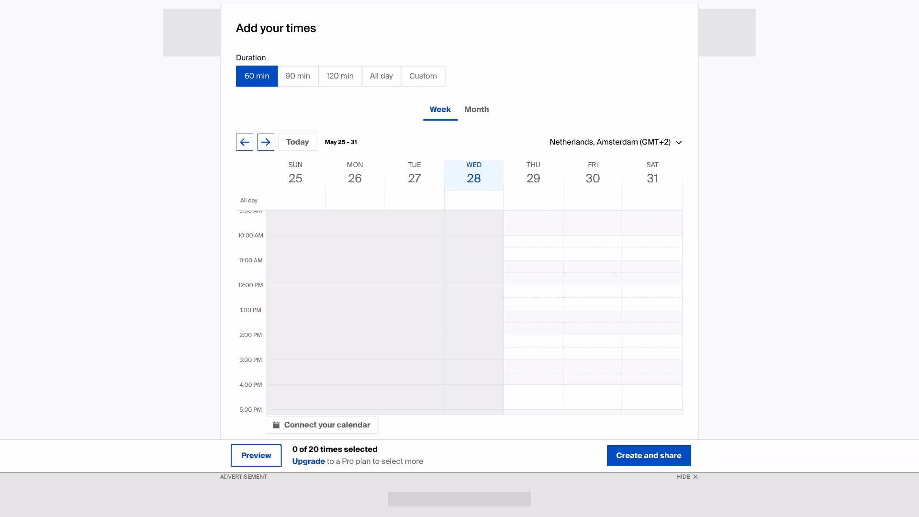
Task: Go to previous week arrow
Action: point(244,142)
